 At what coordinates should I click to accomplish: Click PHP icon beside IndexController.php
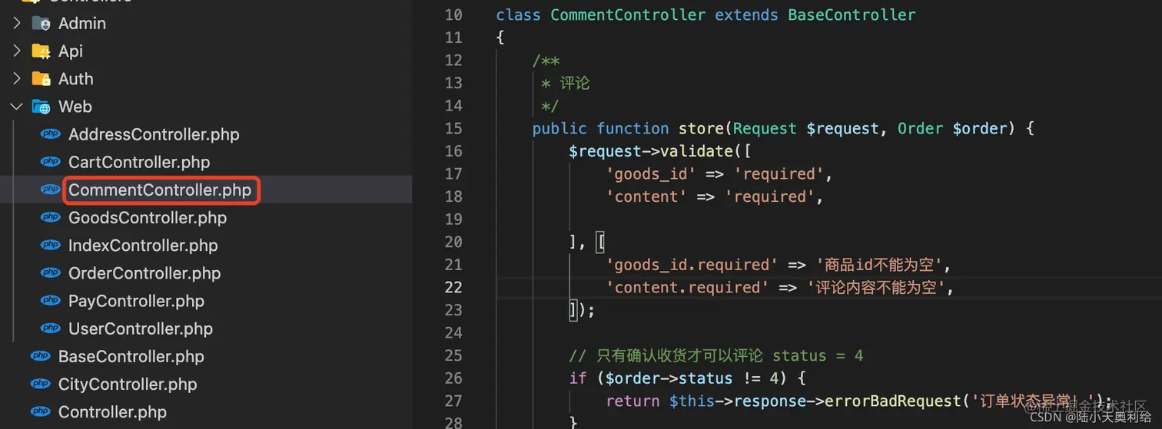coord(51,245)
